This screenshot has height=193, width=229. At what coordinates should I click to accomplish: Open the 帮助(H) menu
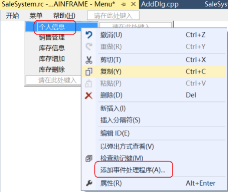pos(64,16)
